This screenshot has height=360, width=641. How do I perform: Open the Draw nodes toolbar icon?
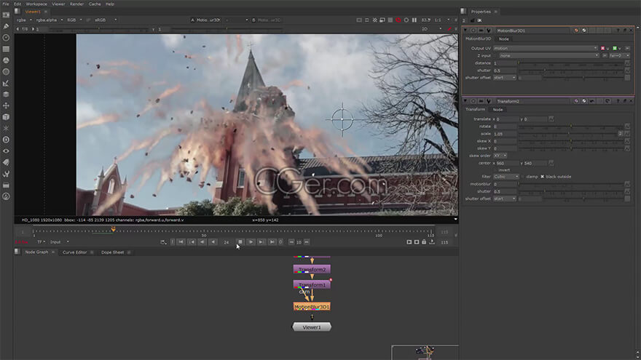pyautogui.click(x=6, y=26)
